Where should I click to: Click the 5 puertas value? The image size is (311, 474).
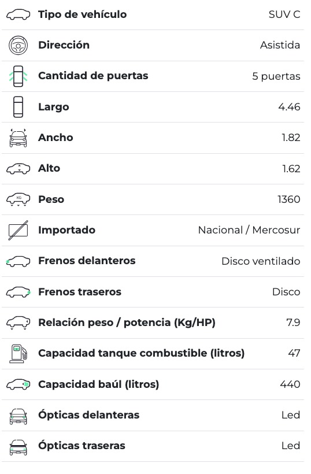pos(276,76)
